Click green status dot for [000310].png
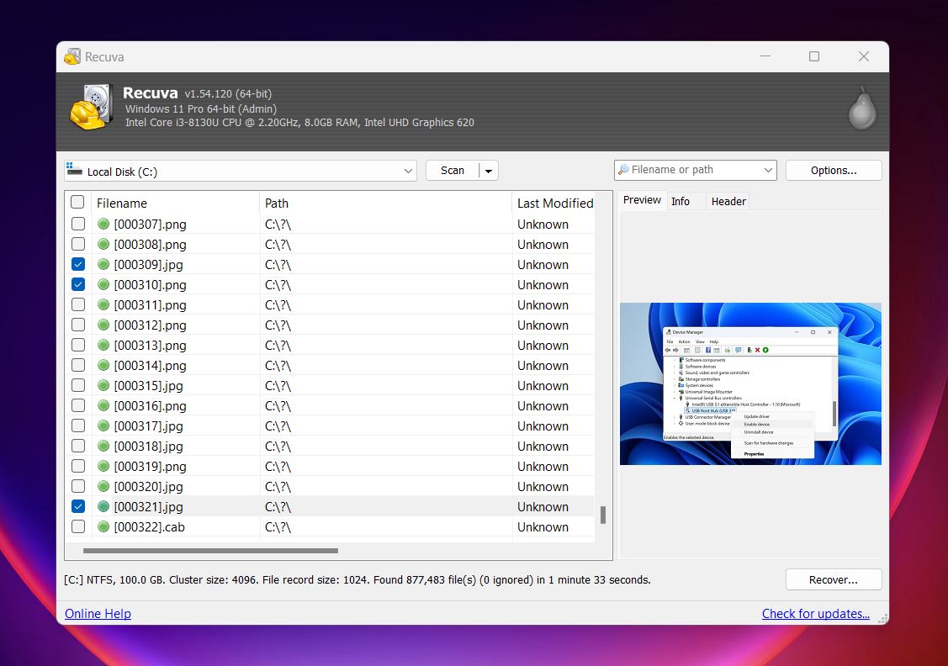 tap(103, 285)
